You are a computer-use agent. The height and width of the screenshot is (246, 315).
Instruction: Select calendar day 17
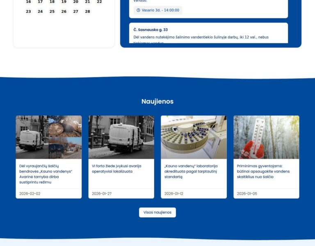tap(40, 2)
